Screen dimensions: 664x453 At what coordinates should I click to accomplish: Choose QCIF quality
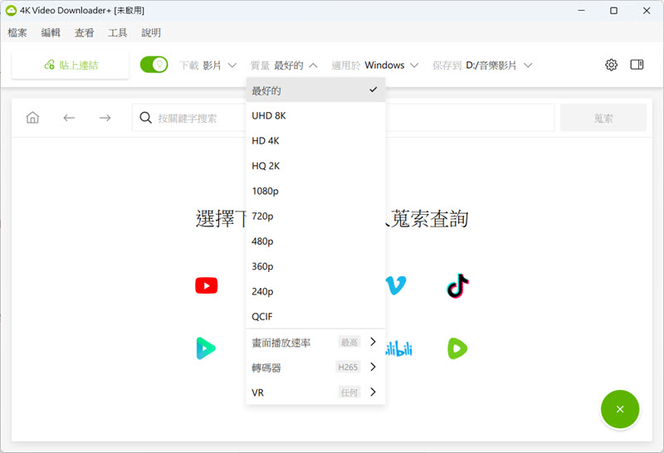[315, 316]
